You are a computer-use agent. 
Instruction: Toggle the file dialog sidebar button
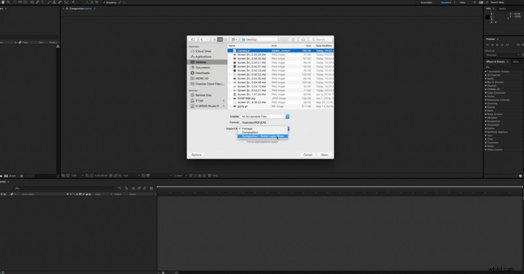point(193,39)
